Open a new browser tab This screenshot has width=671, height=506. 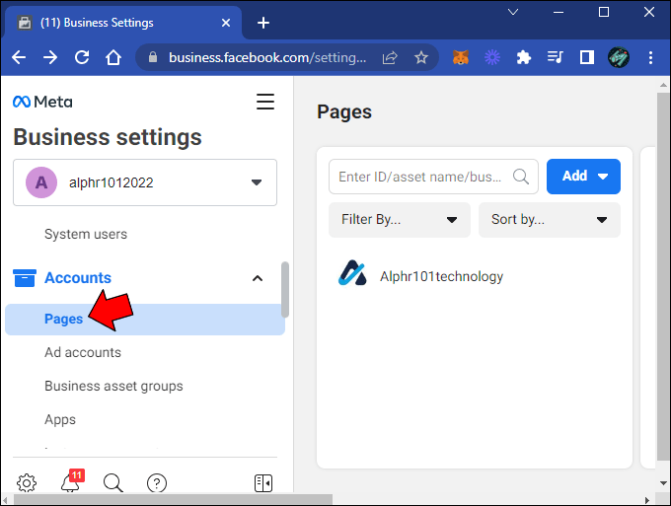coord(263,23)
